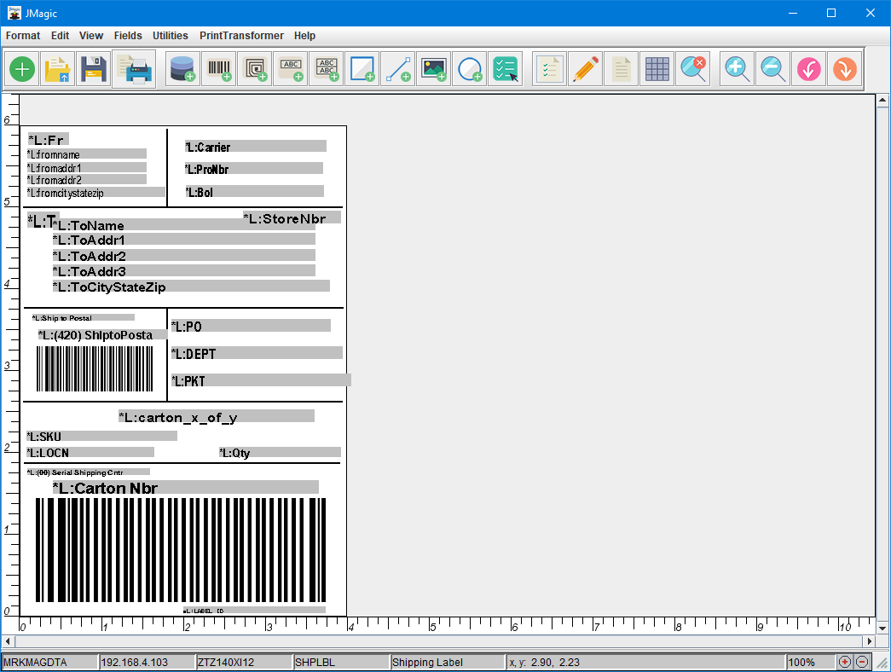Select the *L:carton_x_of_y field

217,417
